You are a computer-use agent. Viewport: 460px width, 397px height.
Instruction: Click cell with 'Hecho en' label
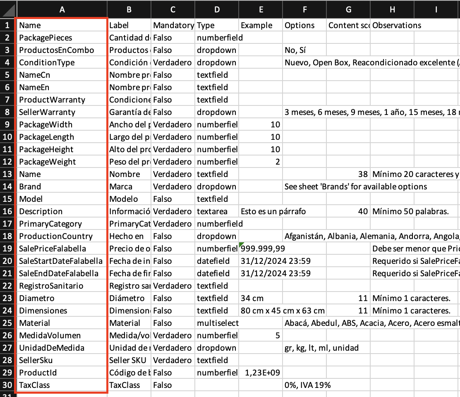[129, 236]
